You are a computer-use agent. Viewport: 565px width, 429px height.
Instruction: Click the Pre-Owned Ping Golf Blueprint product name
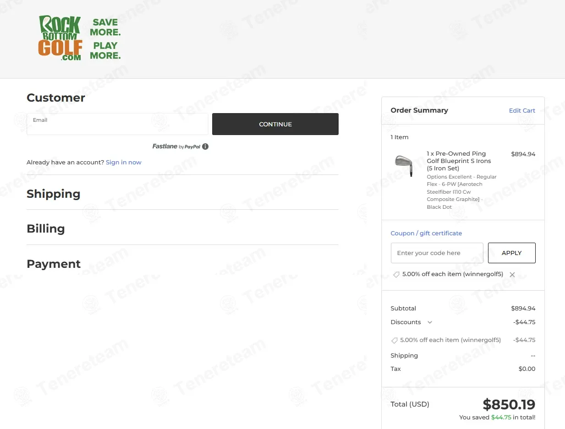459,161
